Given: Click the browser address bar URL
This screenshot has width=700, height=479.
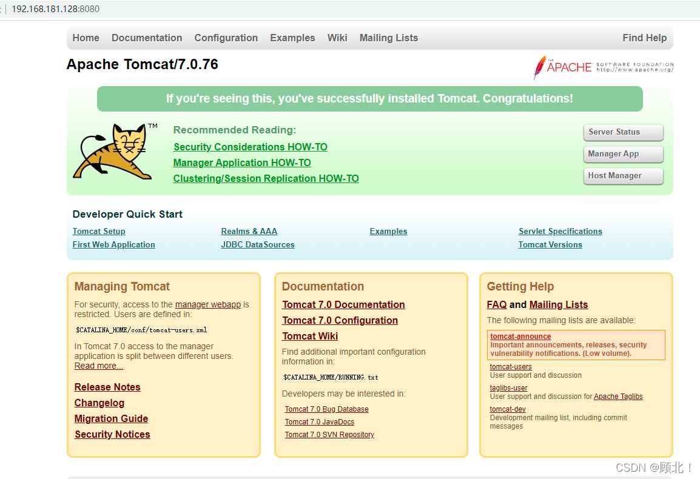Looking at the screenshot, I should [55, 9].
